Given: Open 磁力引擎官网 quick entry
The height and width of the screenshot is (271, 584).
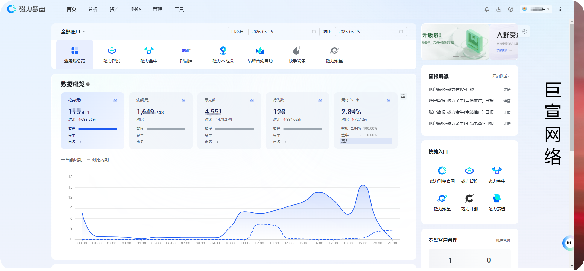Looking at the screenshot, I should point(442,175).
